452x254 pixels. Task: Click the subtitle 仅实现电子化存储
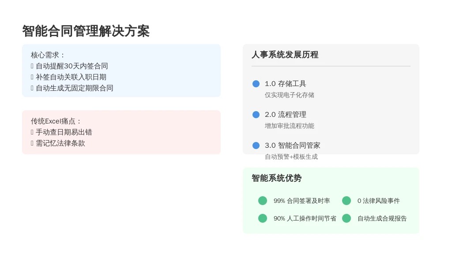click(x=290, y=95)
